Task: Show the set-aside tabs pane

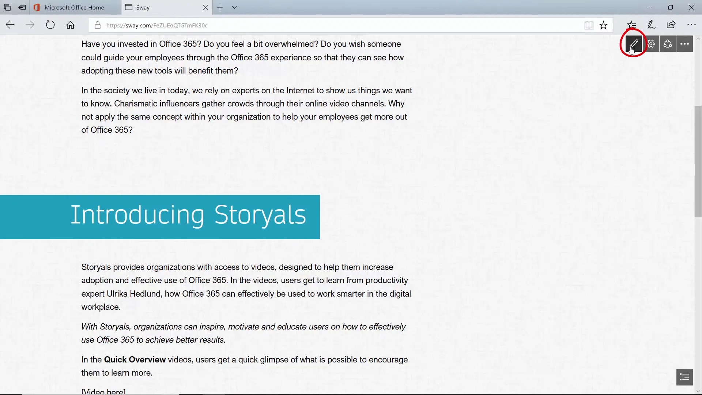Action: 7,7
